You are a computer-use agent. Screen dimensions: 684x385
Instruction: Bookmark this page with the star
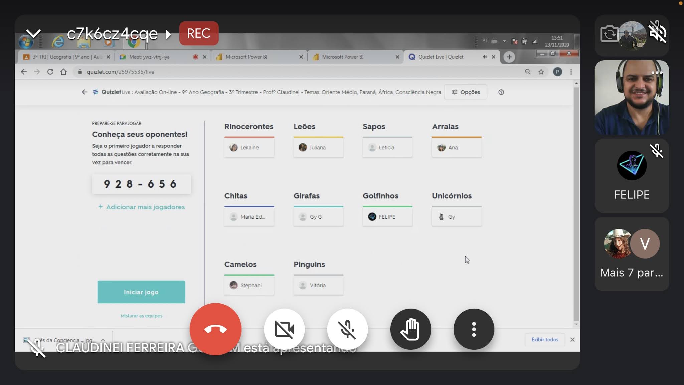pyautogui.click(x=541, y=72)
